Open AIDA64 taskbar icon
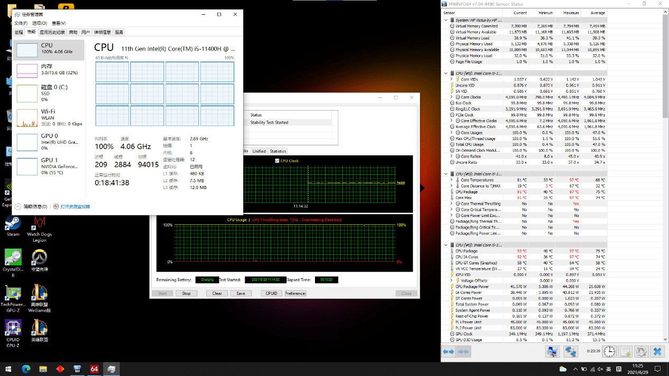669x376 pixels. pyautogui.click(x=94, y=369)
